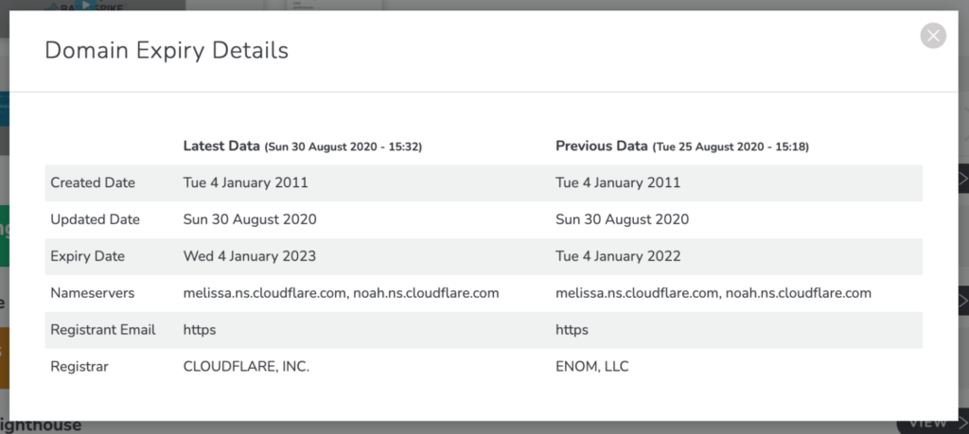Click the "Created Date" row label
The image size is (969, 434).
[x=93, y=182]
